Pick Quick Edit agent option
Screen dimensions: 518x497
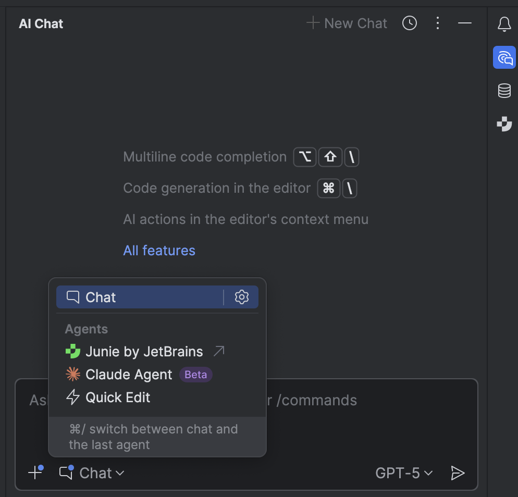coord(118,397)
